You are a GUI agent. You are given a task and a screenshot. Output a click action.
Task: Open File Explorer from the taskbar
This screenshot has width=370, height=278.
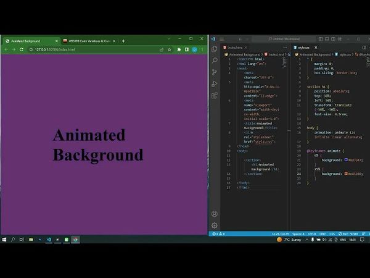pyautogui.click(x=31, y=240)
